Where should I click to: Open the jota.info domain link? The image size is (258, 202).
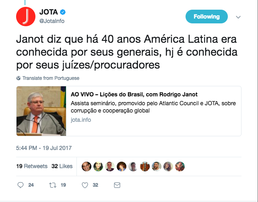point(81,120)
